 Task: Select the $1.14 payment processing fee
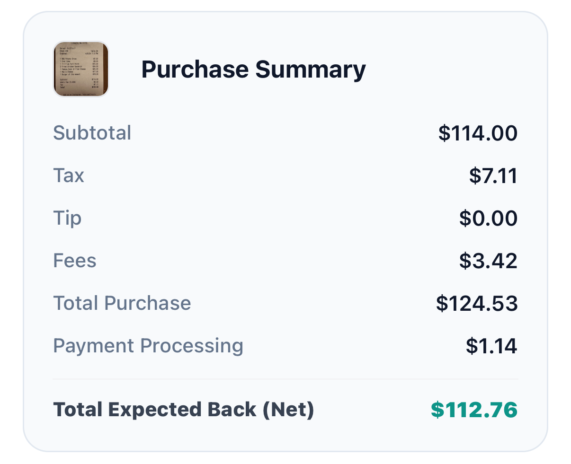[490, 346]
